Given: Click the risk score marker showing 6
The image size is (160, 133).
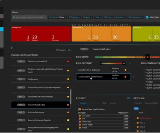Looking at the screenshot, I should [x=147, y=57].
